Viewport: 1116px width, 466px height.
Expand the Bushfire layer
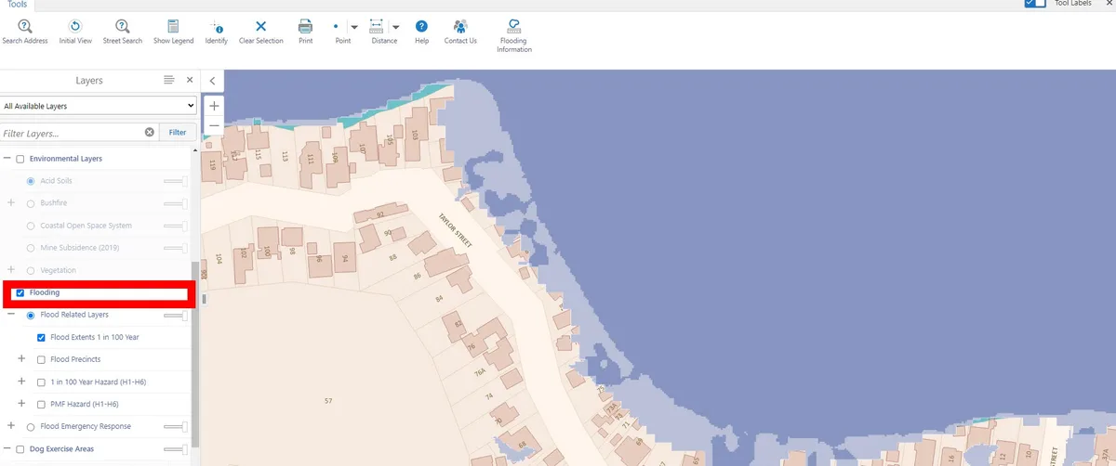click(11, 203)
